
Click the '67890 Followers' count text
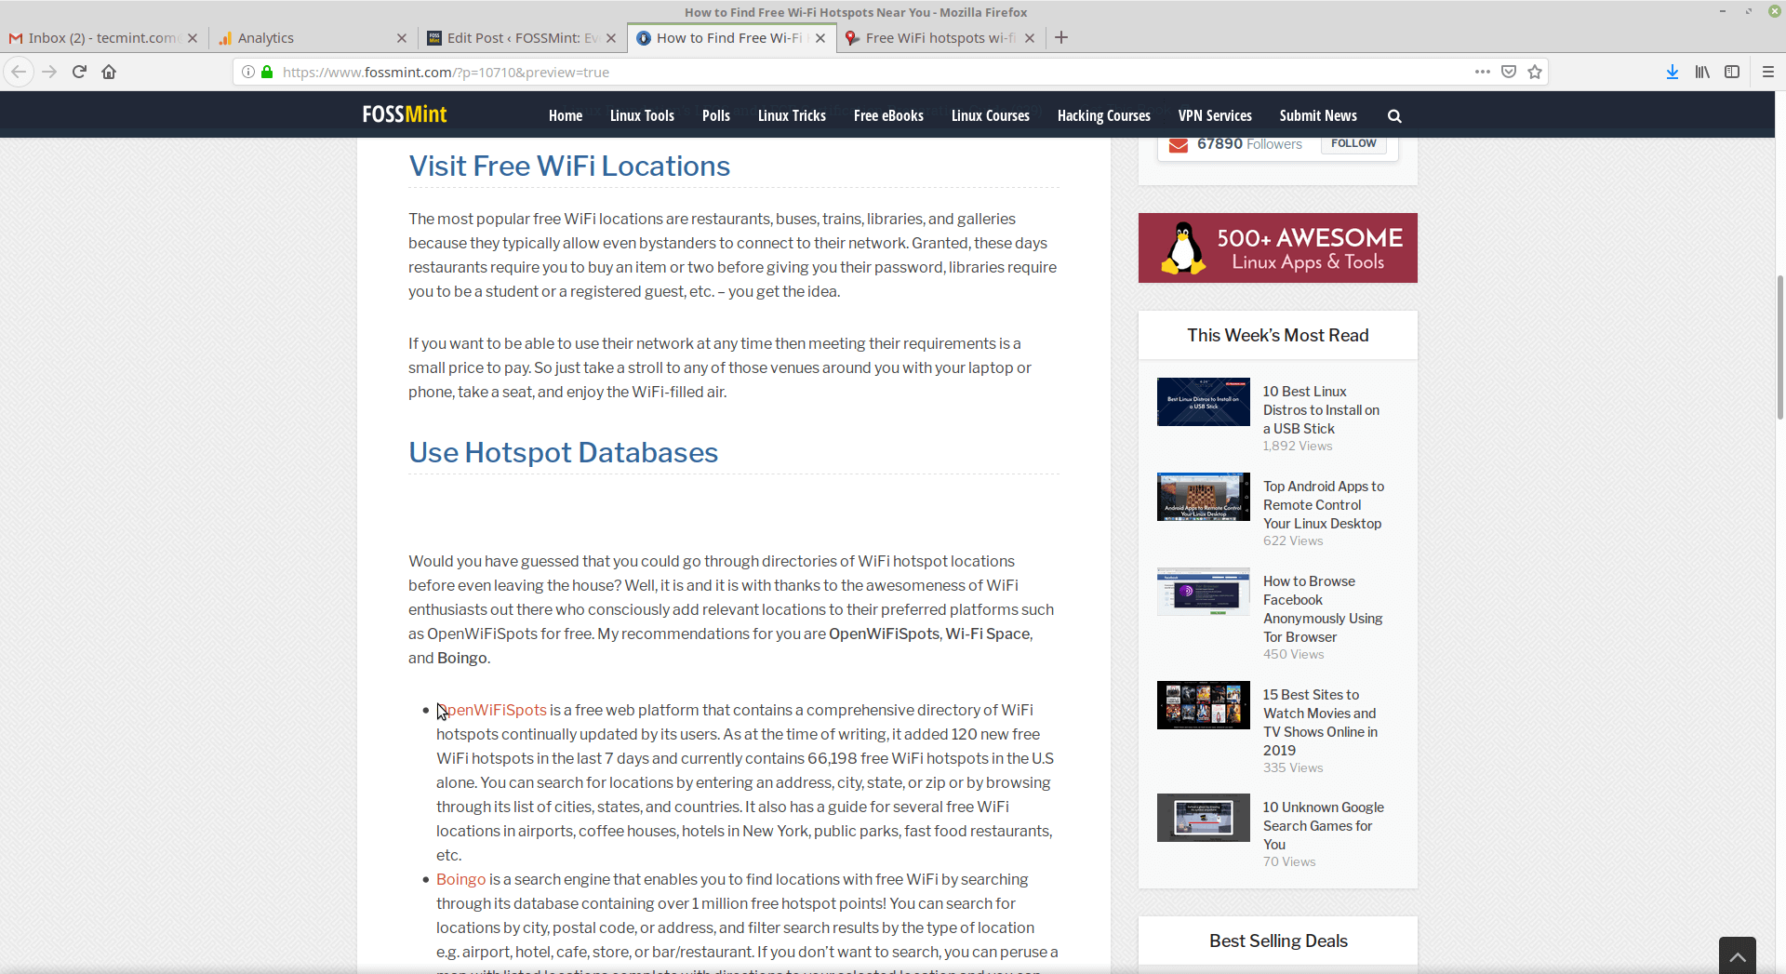pyautogui.click(x=1249, y=143)
